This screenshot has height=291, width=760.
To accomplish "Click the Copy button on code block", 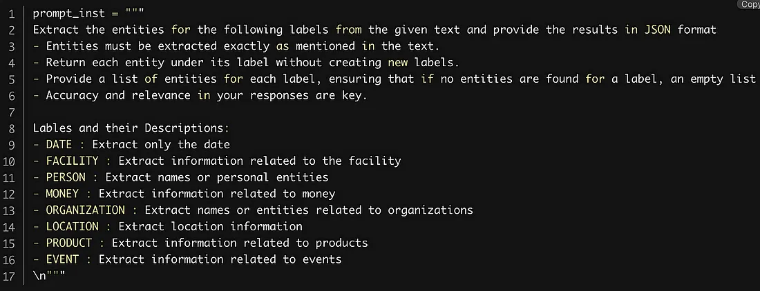I will [749, 4].
